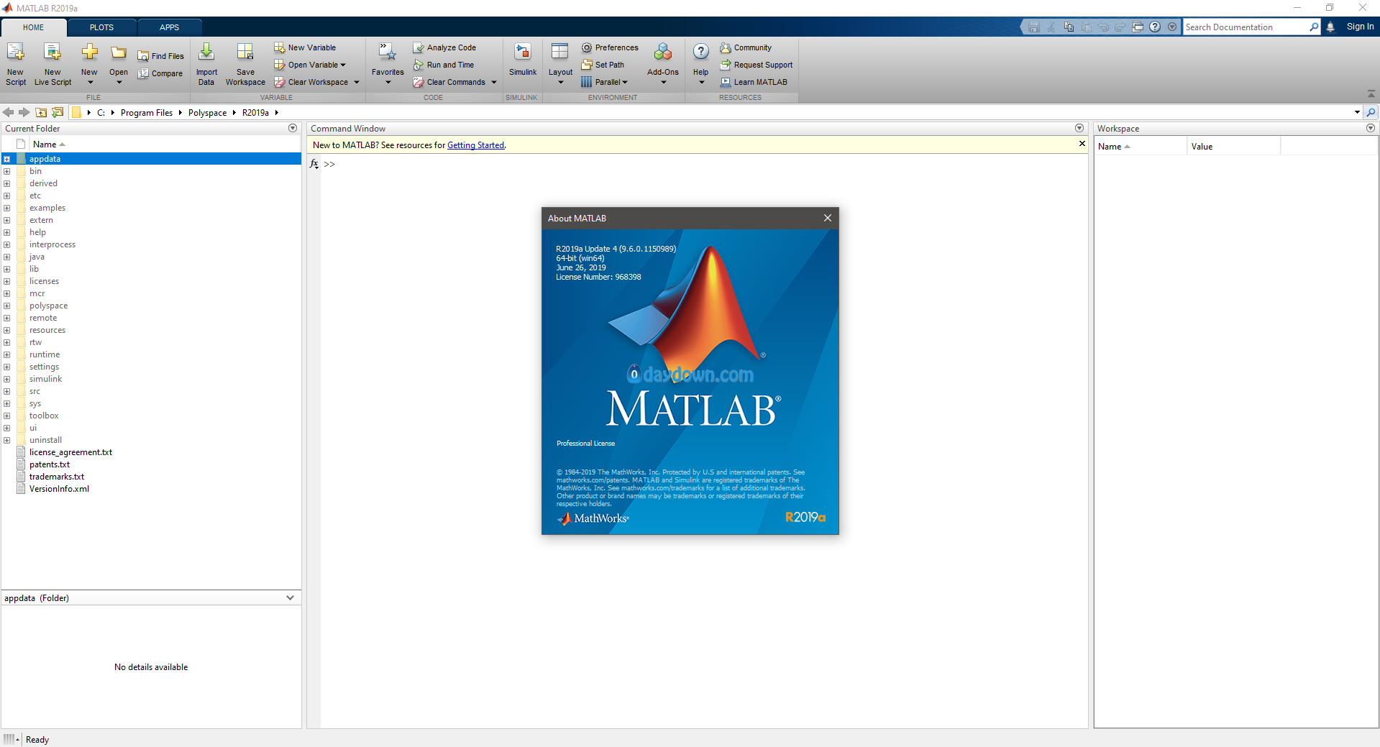
Task: Click Sign In
Action: click(1360, 27)
